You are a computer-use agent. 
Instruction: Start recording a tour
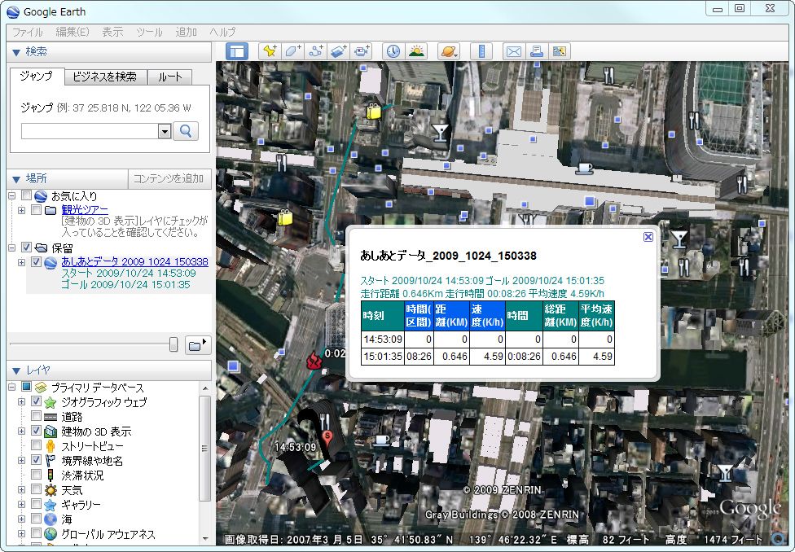click(x=362, y=50)
